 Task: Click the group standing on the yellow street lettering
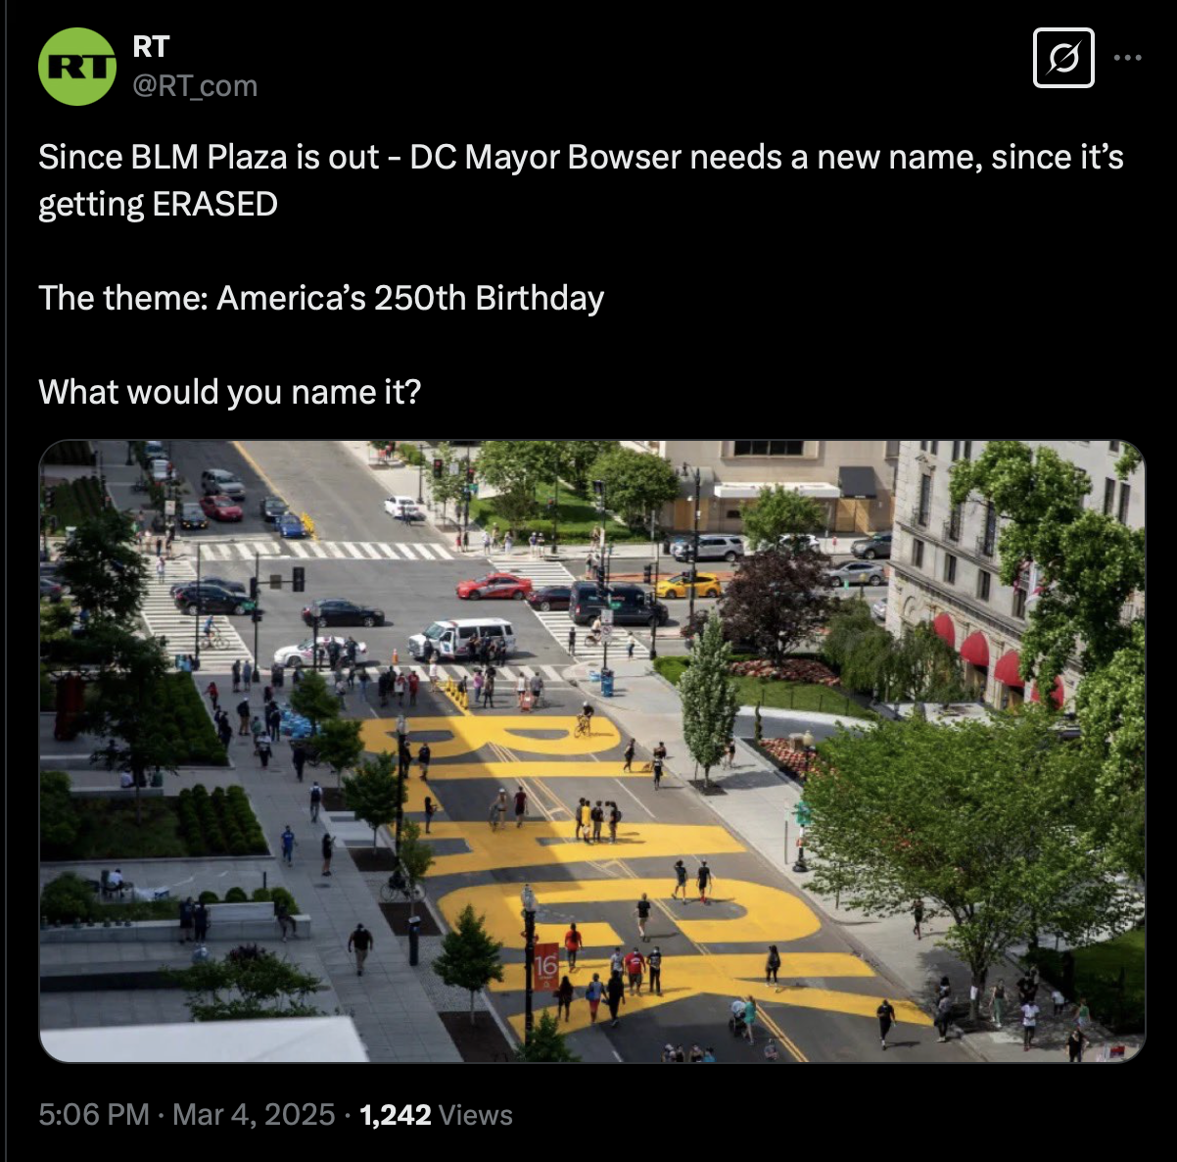point(597,820)
